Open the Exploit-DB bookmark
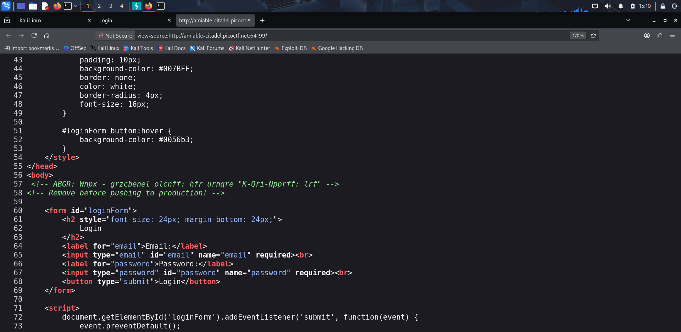The width and height of the screenshot is (681, 332). [x=291, y=48]
